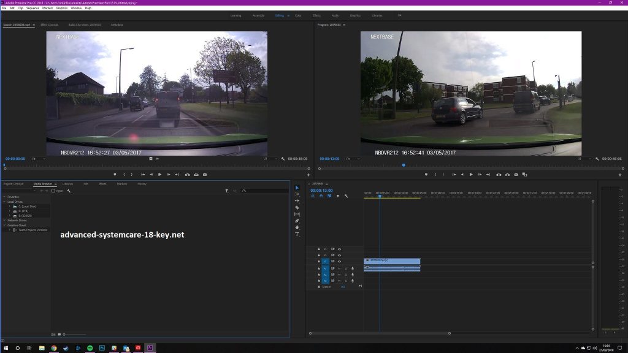Activate the Track Select Forward tool
The height and width of the screenshot is (353, 628).
pos(297,194)
